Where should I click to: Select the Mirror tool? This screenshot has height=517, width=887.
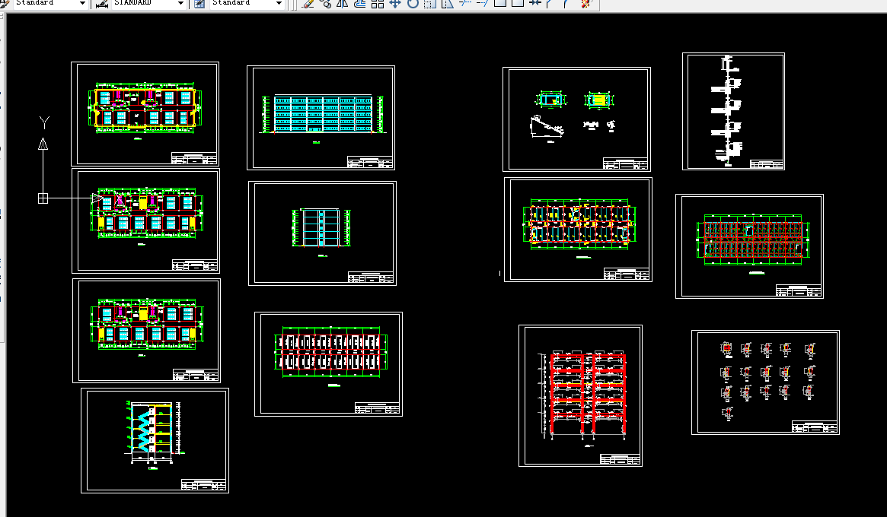pos(343,3)
